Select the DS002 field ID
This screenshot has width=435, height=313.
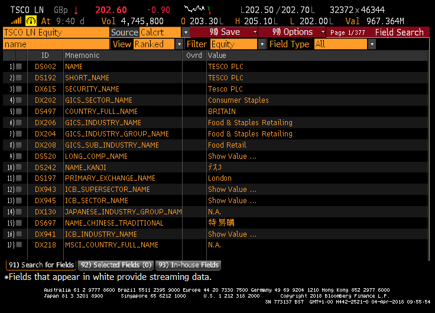(x=46, y=67)
